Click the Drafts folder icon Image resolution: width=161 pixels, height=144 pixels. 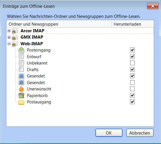click(x=21, y=69)
